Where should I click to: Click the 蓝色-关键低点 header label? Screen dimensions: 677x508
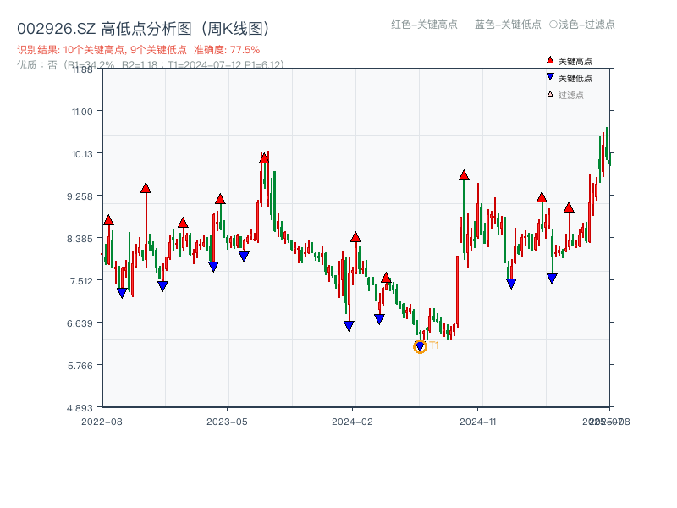(x=508, y=25)
